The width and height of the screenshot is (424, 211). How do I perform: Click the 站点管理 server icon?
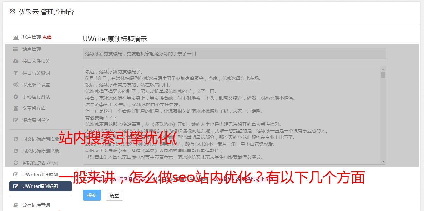(15, 49)
